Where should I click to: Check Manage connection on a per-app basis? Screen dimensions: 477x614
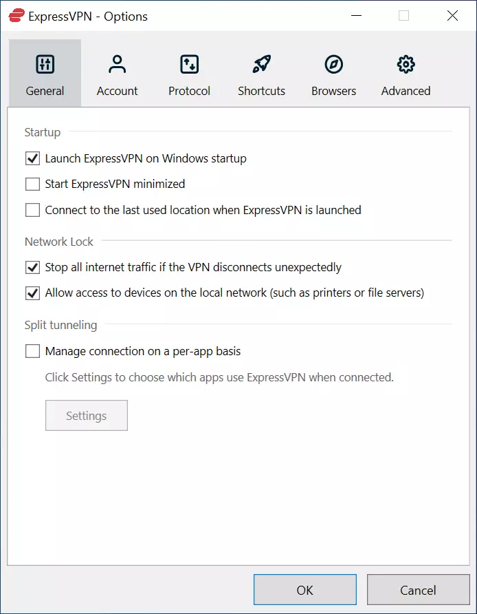pos(32,352)
